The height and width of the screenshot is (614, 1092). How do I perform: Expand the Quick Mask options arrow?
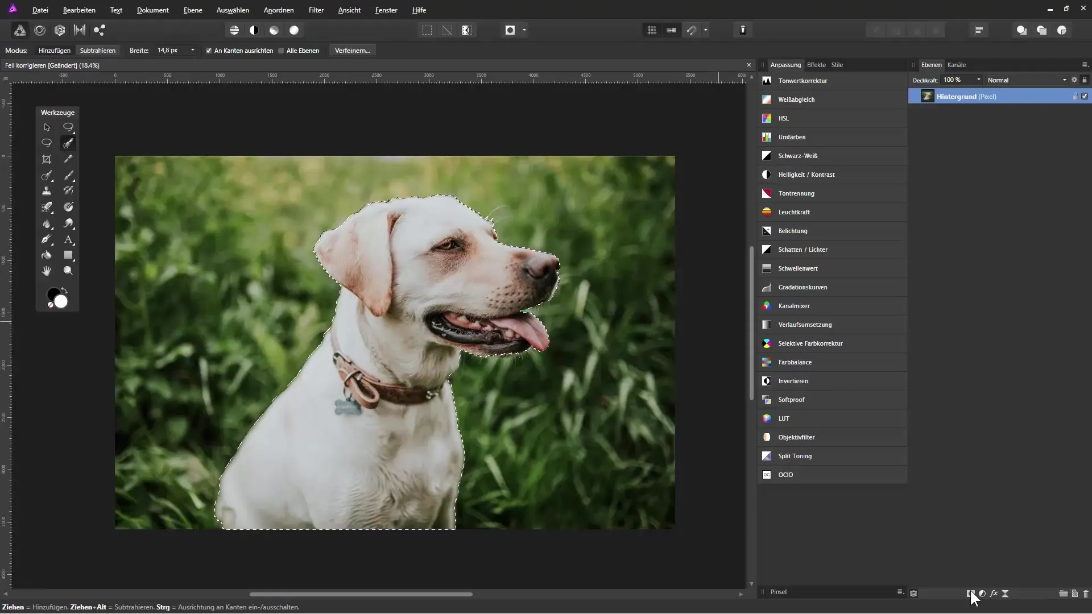tap(524, 30)
